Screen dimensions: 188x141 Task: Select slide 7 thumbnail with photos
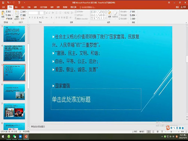click(x=14, y=111)
